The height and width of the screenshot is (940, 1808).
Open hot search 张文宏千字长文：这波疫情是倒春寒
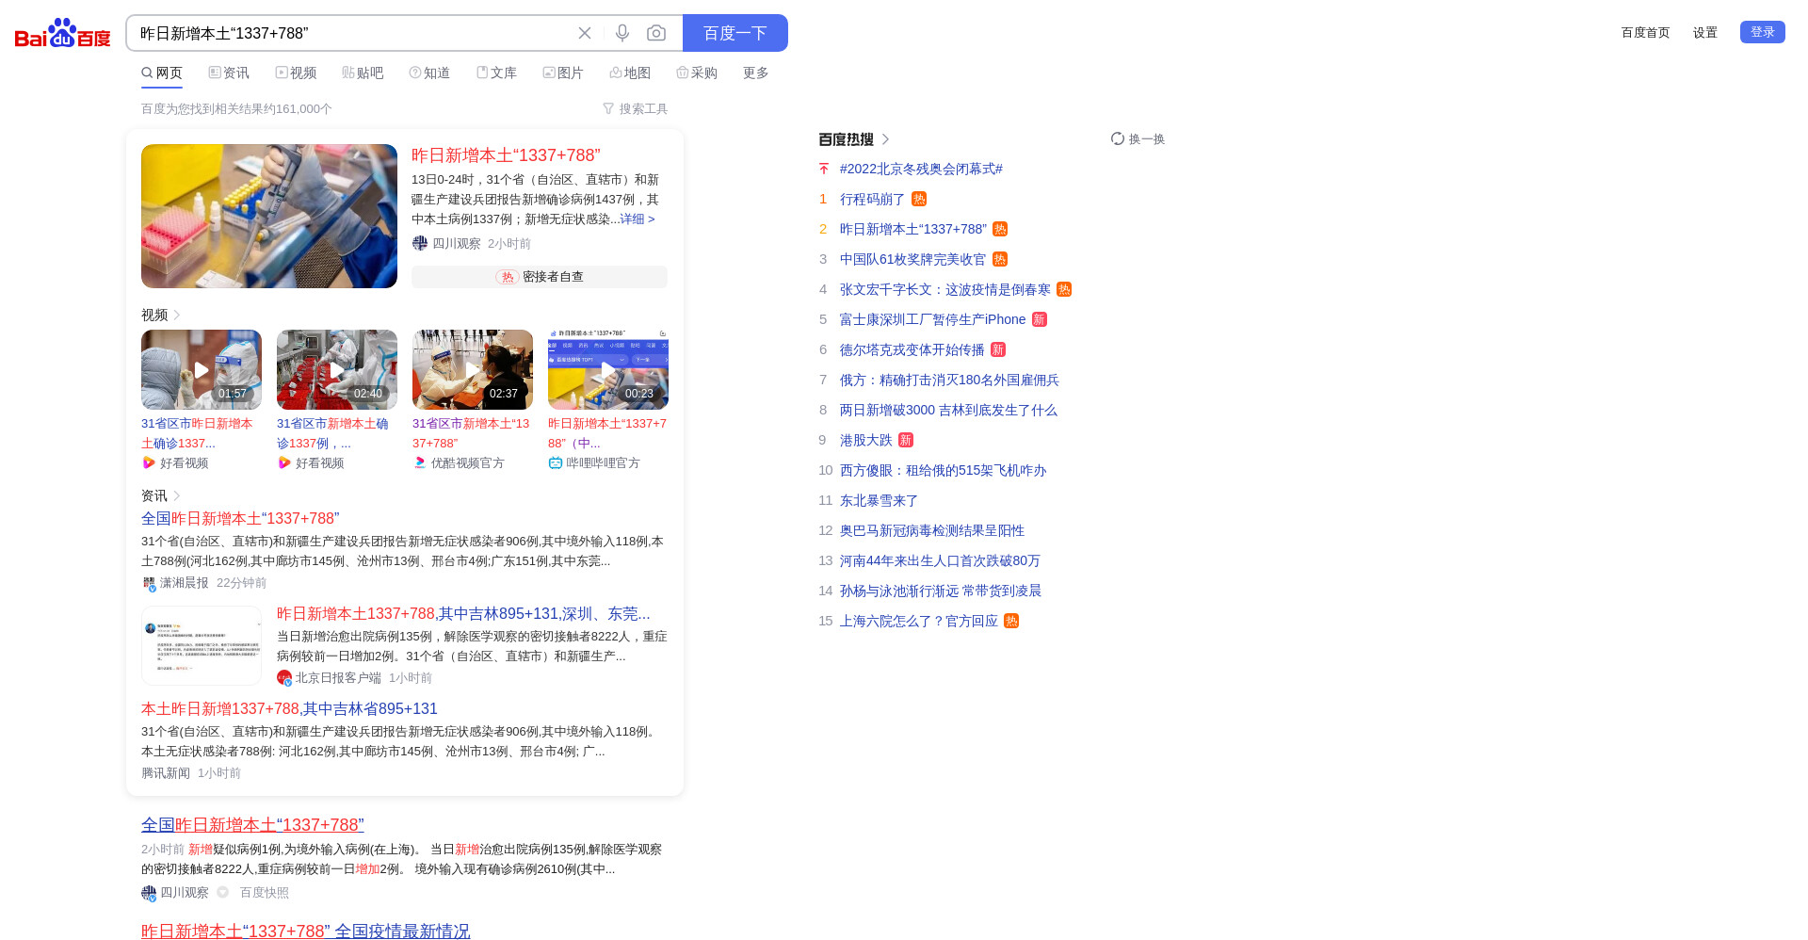tap(944, 289)
